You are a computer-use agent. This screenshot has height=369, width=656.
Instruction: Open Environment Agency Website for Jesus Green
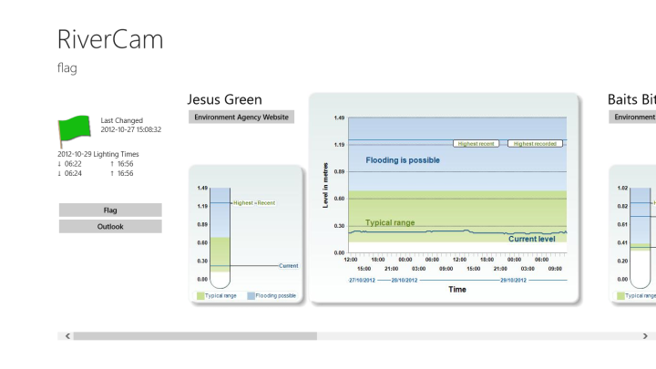point(241,117)
